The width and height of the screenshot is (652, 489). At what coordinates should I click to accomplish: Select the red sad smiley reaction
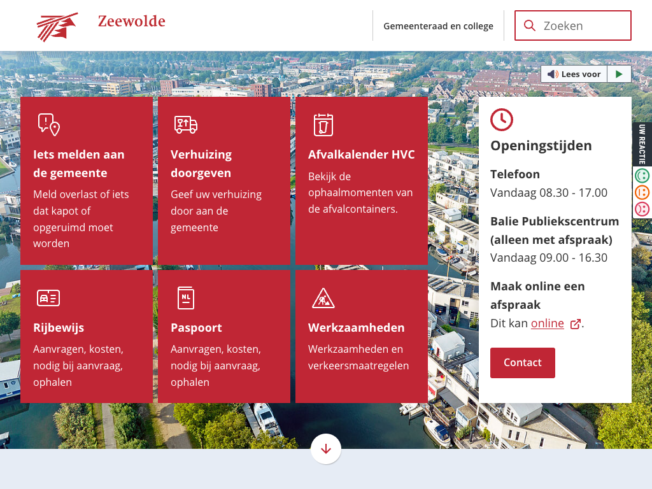point(642,209)
